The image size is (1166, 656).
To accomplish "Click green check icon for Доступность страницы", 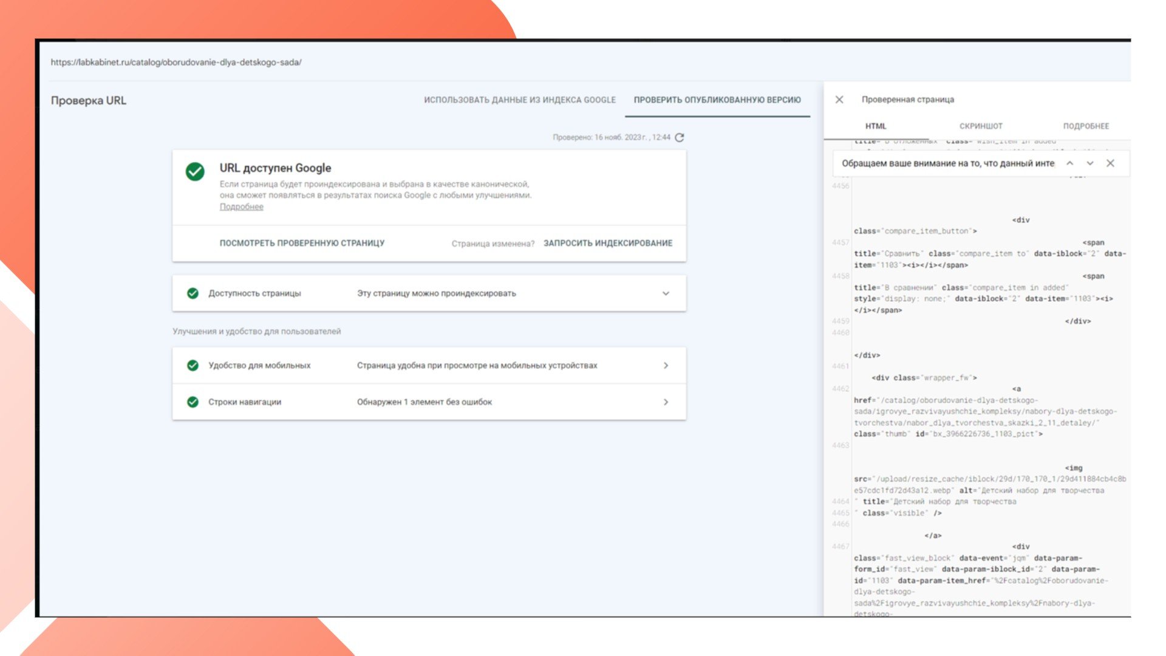I will (193, 293).
